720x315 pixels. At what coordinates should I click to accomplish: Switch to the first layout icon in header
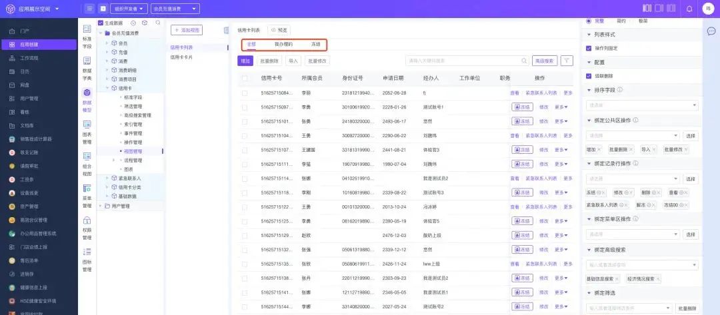[x=647, y=8]
